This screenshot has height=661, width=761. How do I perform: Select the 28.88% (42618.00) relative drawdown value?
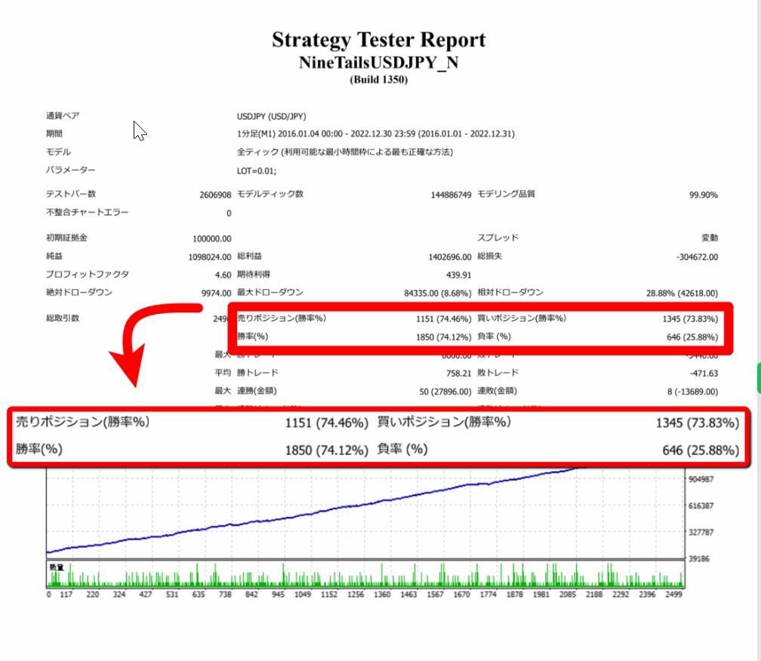[682, 294]
